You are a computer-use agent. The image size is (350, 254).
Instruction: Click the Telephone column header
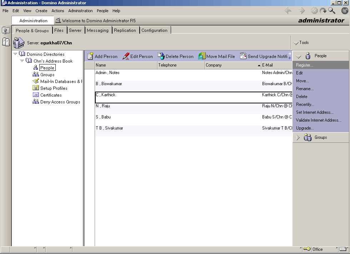pos(181,65)
